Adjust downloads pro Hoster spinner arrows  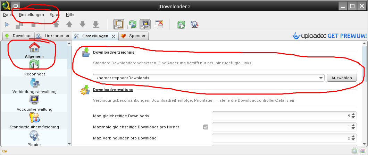pos(354,127)
